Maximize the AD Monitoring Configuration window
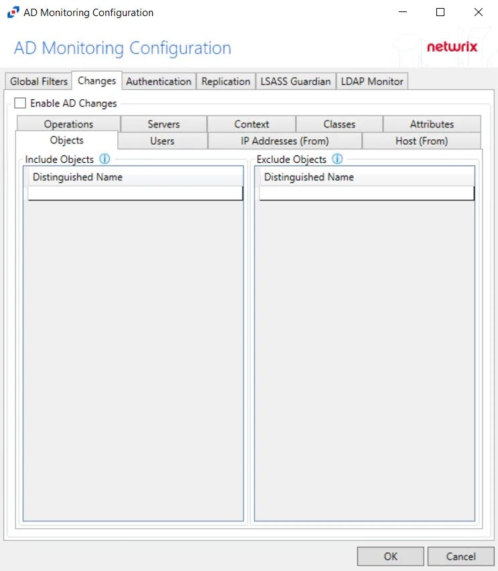Viewport: 498px width, 571px height. 440,12
